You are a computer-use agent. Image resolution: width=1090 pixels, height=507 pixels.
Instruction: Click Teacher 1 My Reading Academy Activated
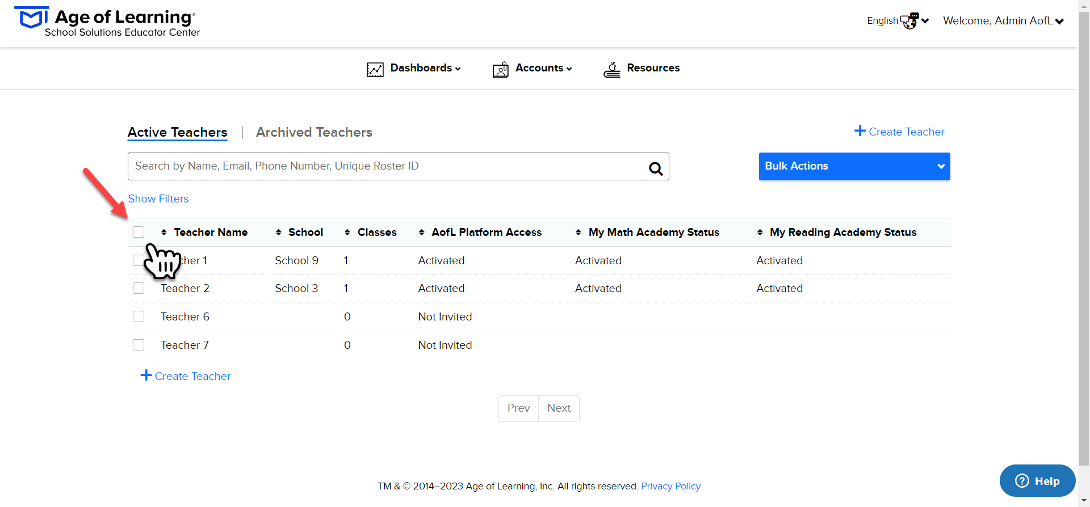(779, 260)
